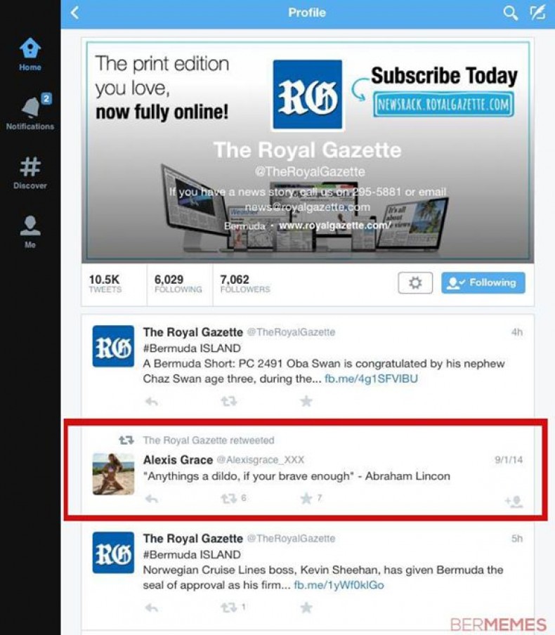Open the fb.me/4g1SFVIBU link
This screenshot has height=635, width=555.
371,379
